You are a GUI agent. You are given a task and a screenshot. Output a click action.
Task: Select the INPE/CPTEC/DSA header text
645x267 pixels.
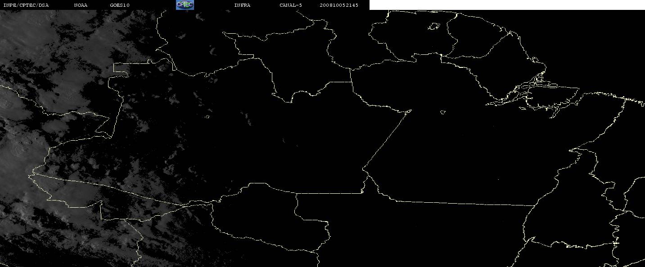click(26, 5)
